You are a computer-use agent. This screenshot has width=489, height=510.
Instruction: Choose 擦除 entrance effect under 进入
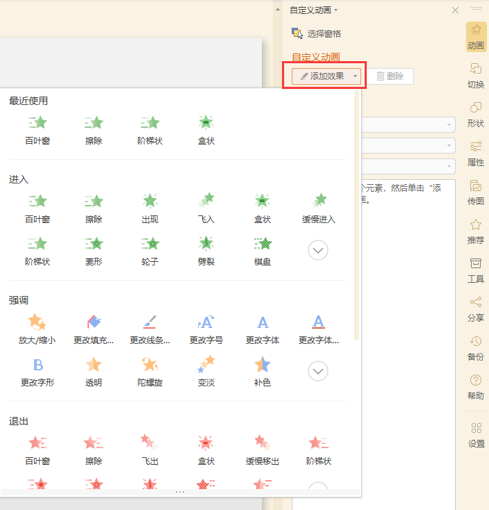(94, 208)
